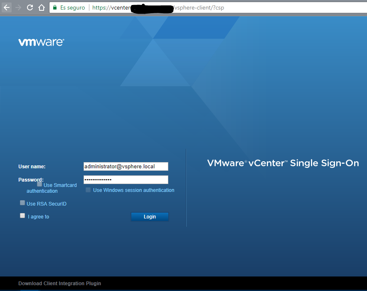This screenshot has width=367, height=291.
Task: Click the Use Smartcard authentication label
Action: click(x=52, y=188)
